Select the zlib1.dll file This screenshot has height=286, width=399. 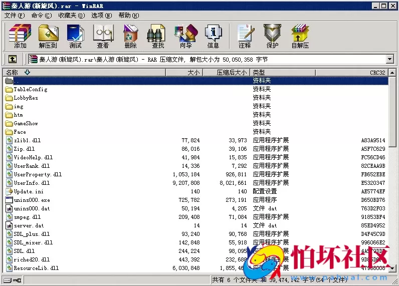click(x=24, y=140)
